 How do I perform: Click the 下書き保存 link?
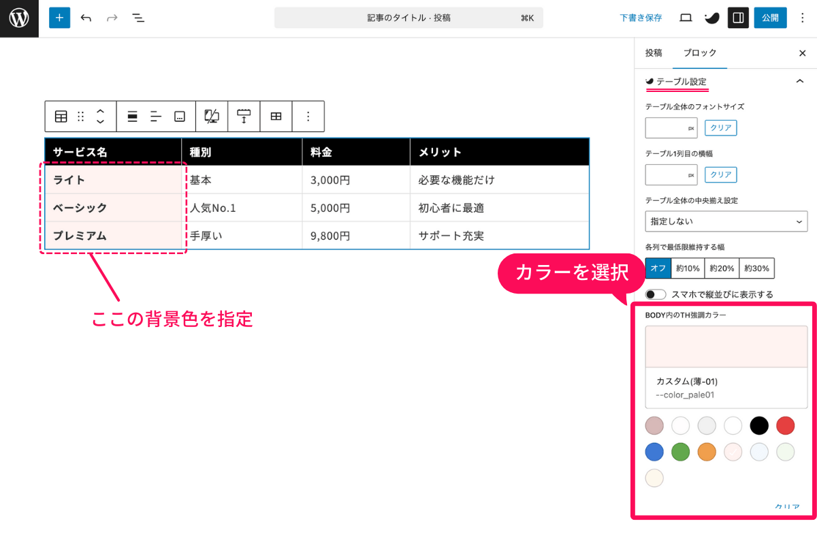point(641,18)
